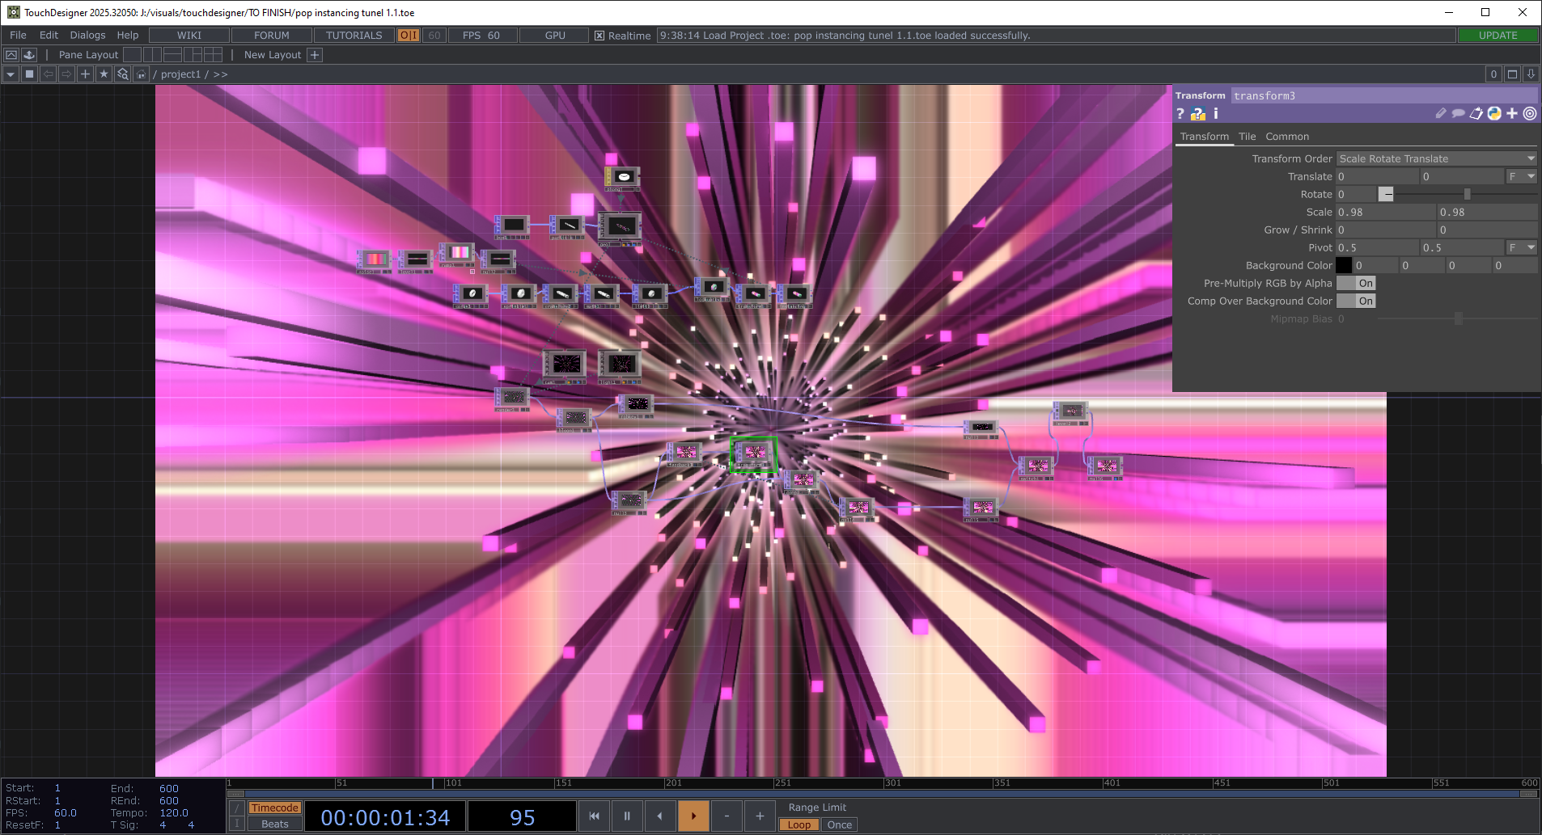The width and height of the screenshot is (1542, 835).
Task: Click the Mipmap Bias slider
Action: 1458,319
